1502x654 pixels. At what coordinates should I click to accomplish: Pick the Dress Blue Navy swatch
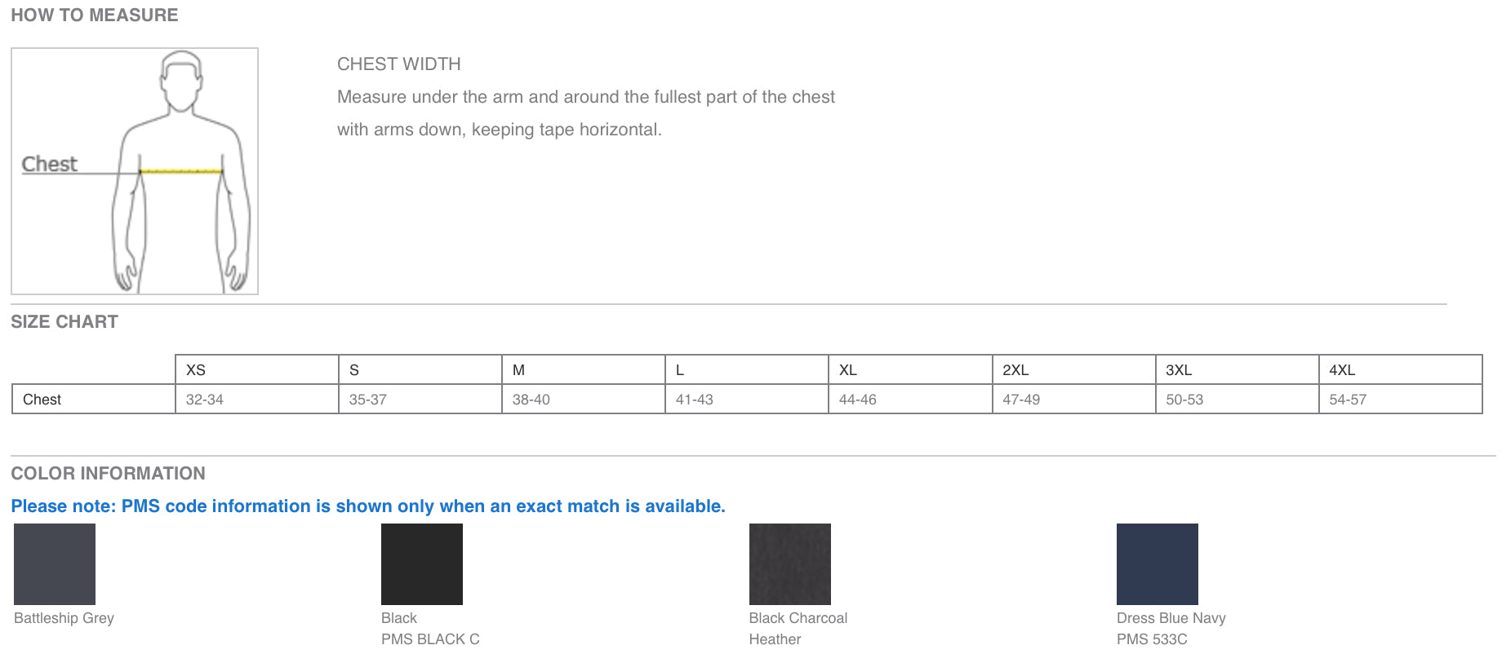click(1157, 564)
